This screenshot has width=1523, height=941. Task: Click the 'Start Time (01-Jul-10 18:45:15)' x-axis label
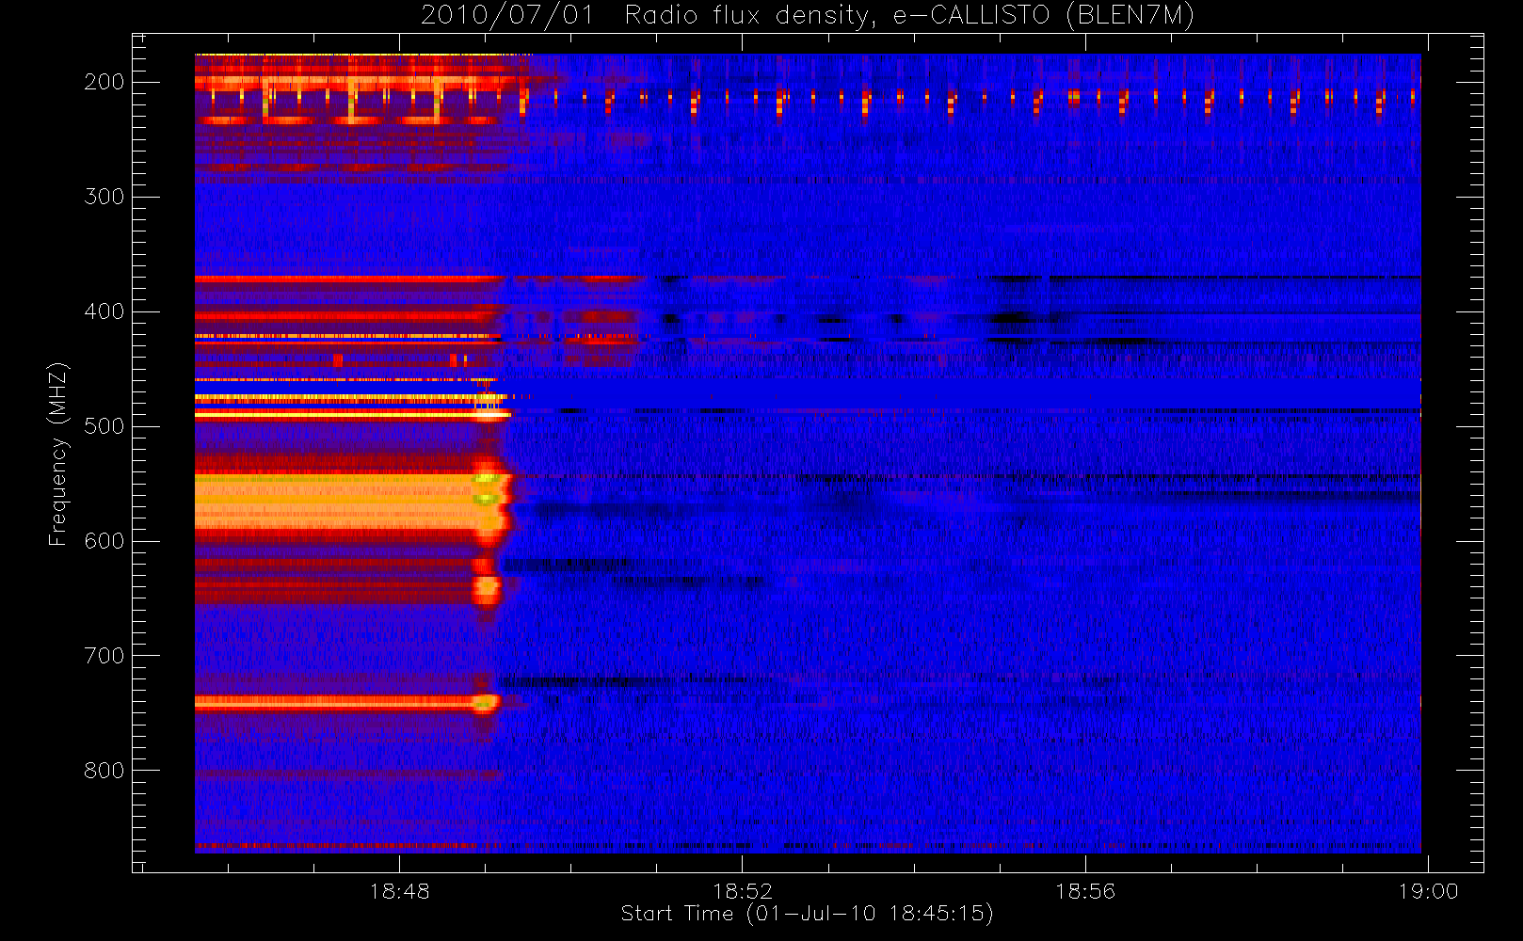coord(807,914)
